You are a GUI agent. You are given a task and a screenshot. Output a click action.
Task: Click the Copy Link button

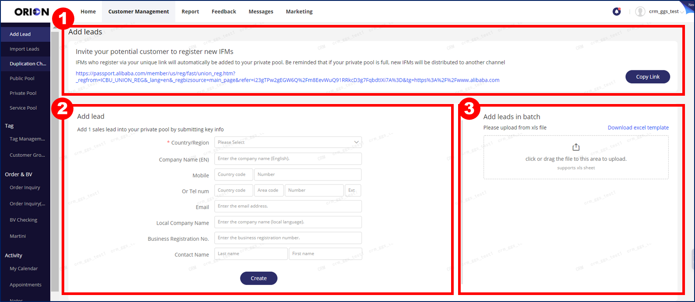(x=648, y=76)
